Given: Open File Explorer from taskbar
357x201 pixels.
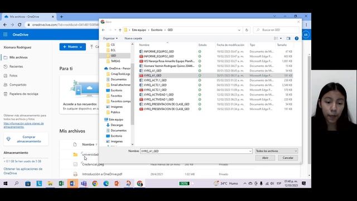Looking at the screenshot, I should point(50,183).
